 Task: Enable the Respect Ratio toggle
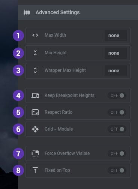pos(117,112)
